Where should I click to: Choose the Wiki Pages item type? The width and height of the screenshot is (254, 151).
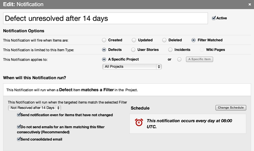(202, 50)
